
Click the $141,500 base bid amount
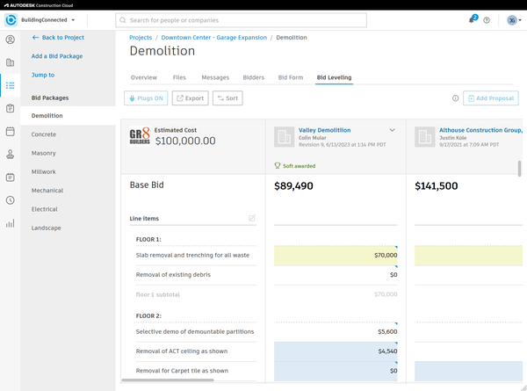[436, 186]
